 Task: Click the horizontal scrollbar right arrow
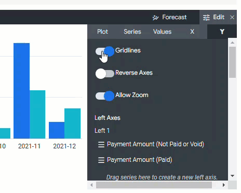224,185
